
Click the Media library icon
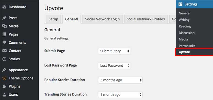(4, 26)
